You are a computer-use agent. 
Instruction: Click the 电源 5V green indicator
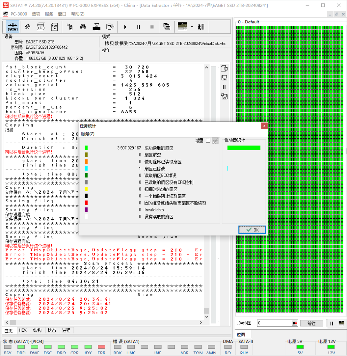tap(300, 347)
